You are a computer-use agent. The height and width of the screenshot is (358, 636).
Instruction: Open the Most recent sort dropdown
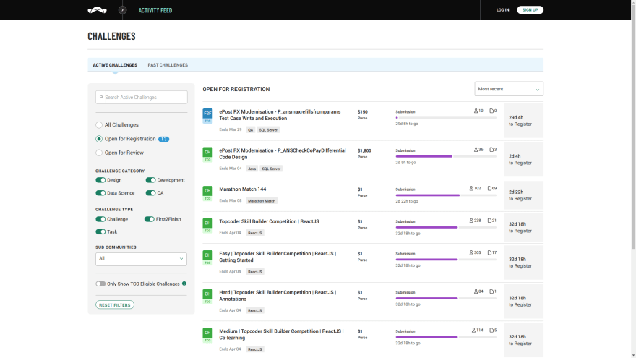click(x=509, y=89)
